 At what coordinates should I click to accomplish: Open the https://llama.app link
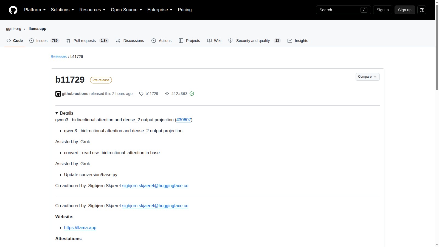pyautogui.click(x=80, y=228)
